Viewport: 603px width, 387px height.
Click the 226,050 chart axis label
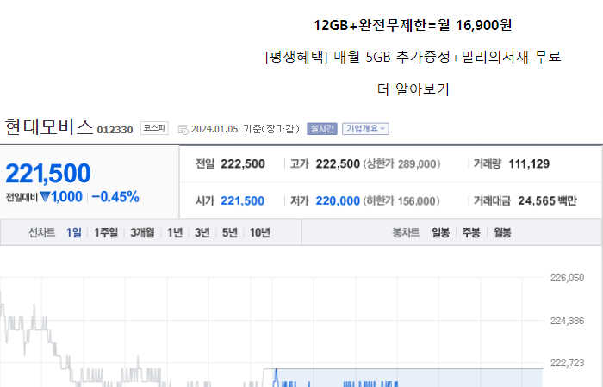(x=567, y=278)
